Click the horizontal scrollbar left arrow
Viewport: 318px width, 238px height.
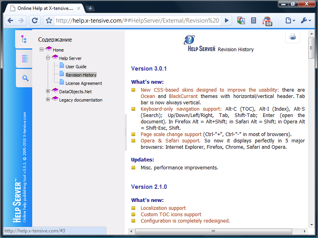pos(131,231)
